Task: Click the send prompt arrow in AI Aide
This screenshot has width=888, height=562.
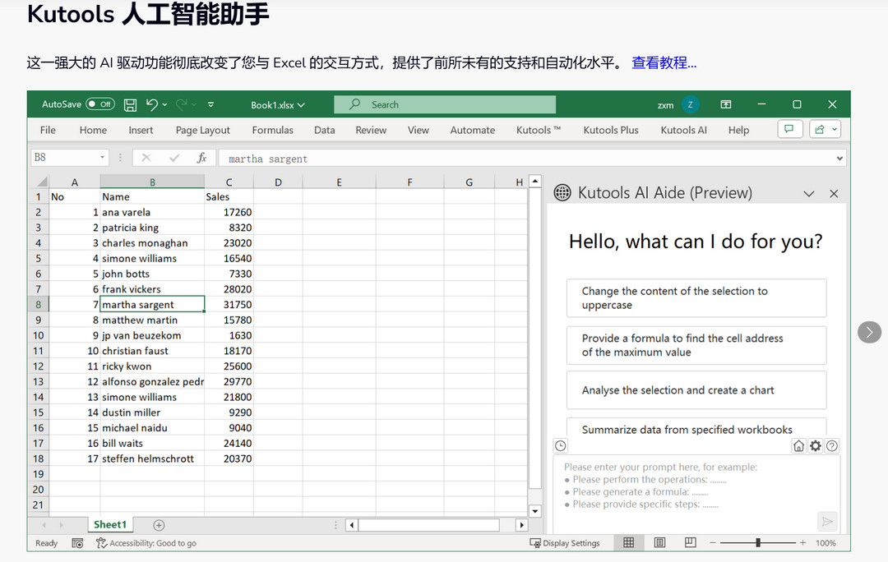Action: pyautogui.click(x=827, y=520)
